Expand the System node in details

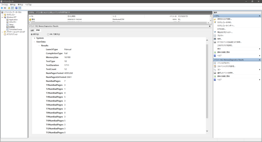35,38
